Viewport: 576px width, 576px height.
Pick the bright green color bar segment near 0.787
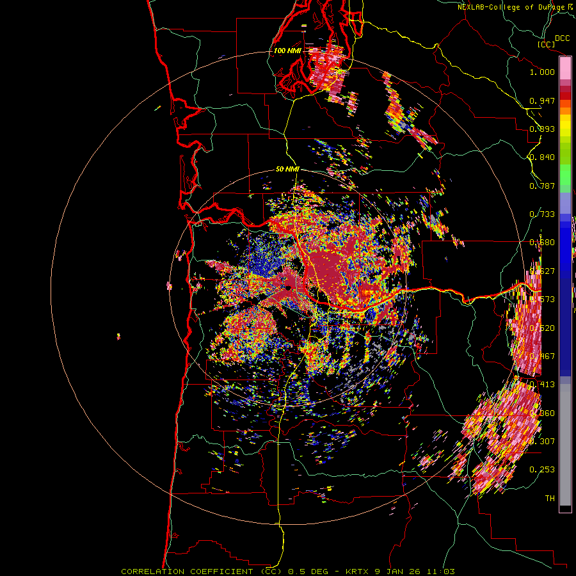coord(565,175)
